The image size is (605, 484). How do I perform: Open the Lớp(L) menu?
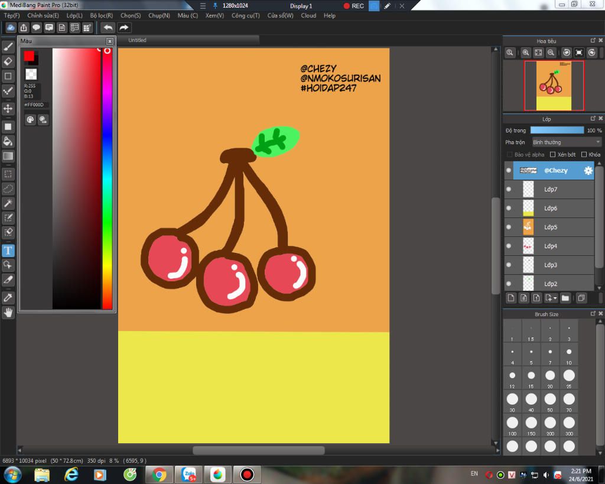pyautogui.click(x=74, y=15)
